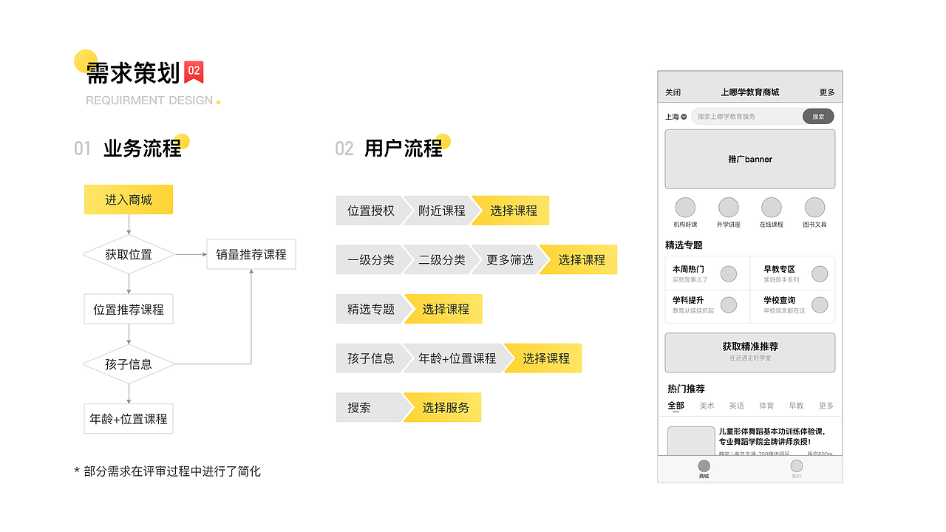Open the 升学讲座 category icon

coord(729,208)
